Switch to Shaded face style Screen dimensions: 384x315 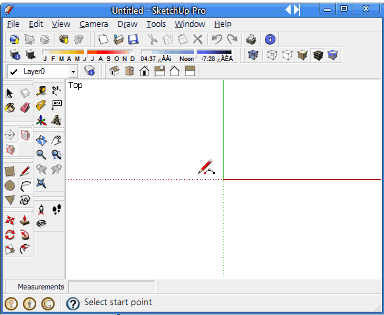click(x=302, y=55)
